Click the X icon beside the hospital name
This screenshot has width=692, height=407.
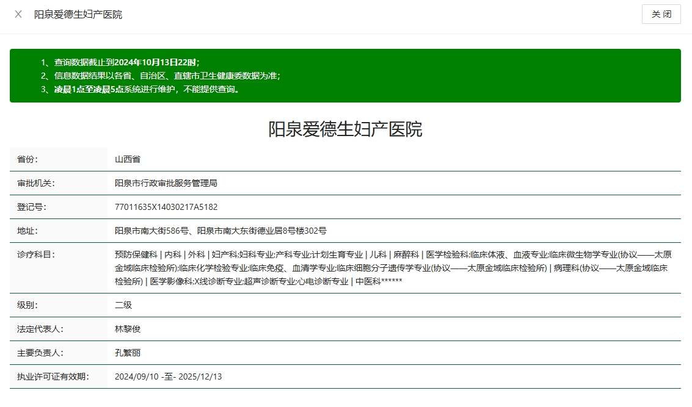coord(18,14)
